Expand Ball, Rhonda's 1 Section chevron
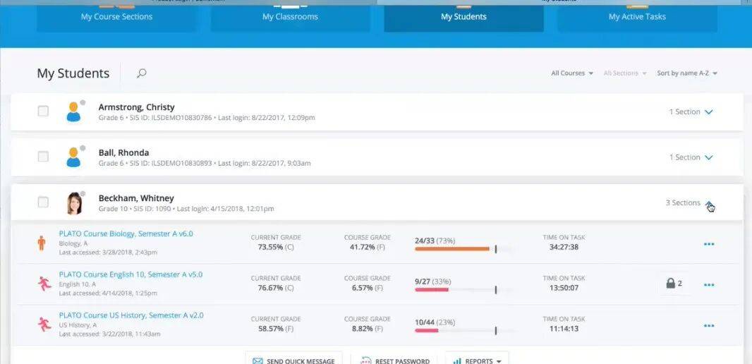 (x=708, y=157)
